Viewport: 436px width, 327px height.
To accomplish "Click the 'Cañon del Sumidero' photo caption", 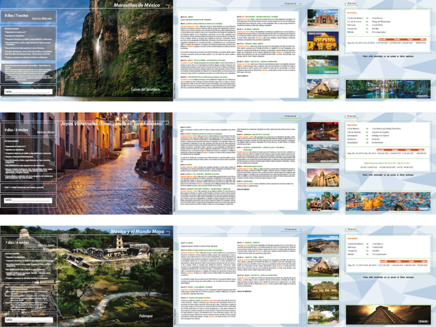I will coord(145,89).
